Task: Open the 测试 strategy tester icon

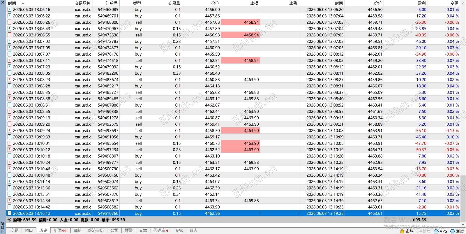Action: pyautogui.click(x=452, y=231)
